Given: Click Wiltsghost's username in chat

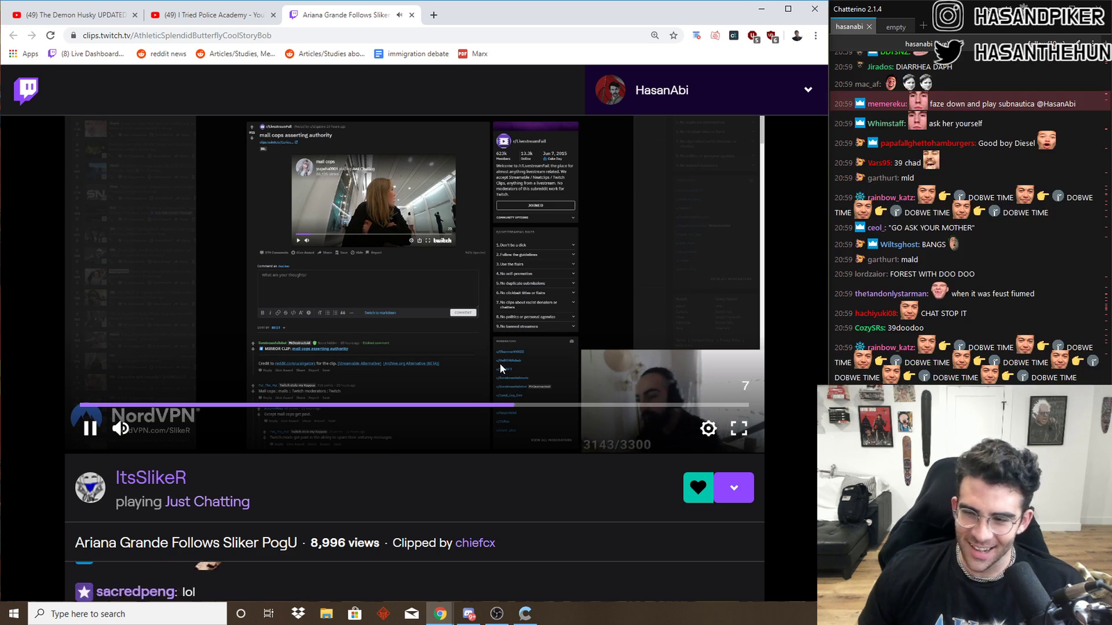Looking at the screenshot, I should click(x=900, y=244).
